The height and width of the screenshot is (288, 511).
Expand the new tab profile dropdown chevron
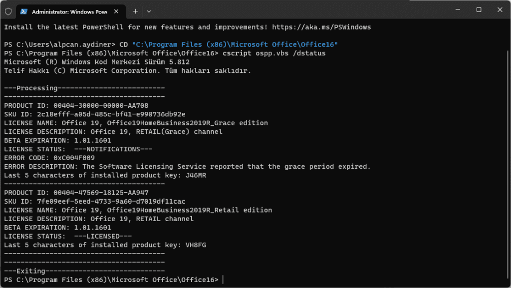tap(149, 11)
